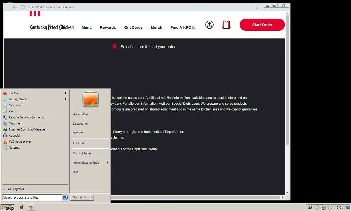Click the scrollbar down arrow

click(x=287, y=193)
